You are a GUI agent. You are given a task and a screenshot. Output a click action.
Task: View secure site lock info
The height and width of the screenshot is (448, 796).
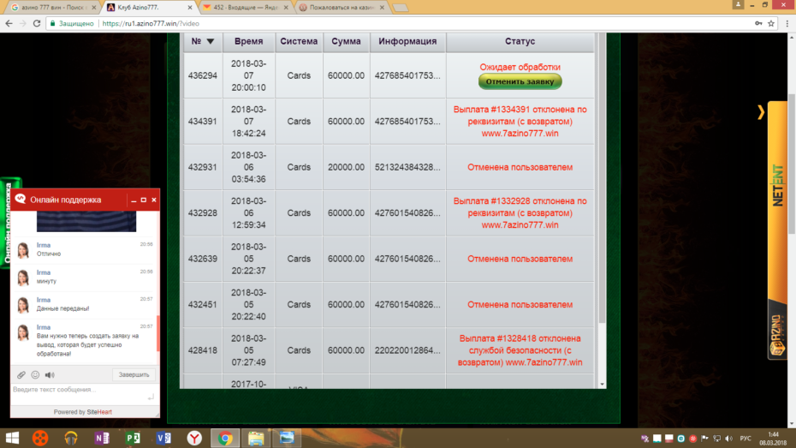(x=72, y=23)
